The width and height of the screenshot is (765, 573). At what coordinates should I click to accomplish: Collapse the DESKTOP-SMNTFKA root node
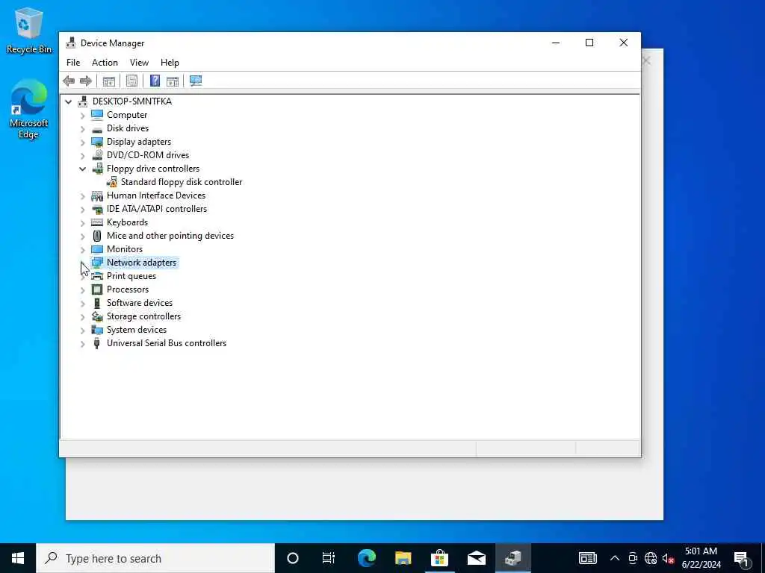pyautogui.click(x=68, y=101)
